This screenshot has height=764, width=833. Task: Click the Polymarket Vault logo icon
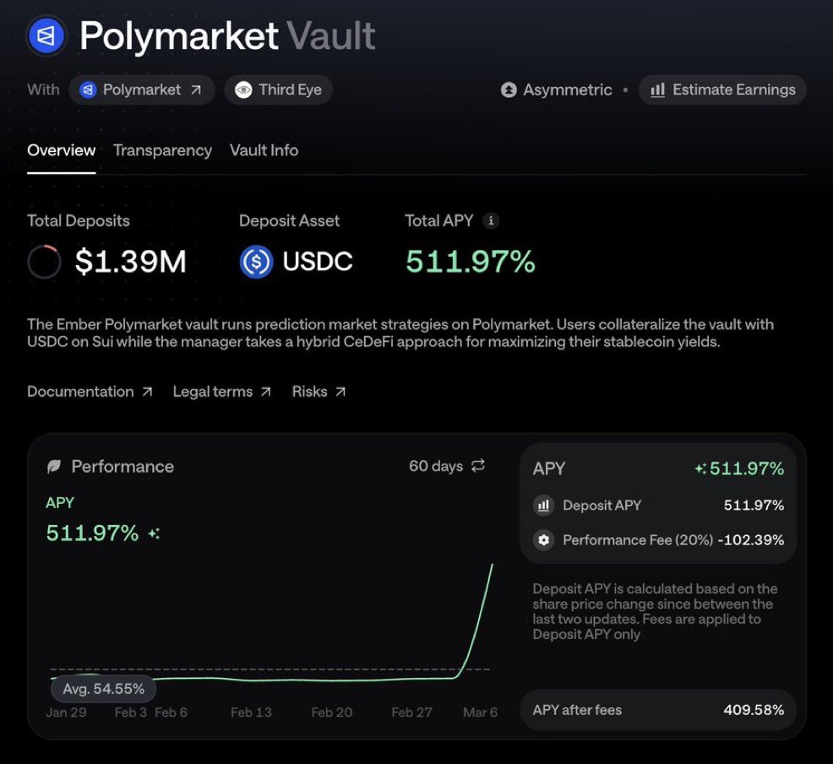(46, 36)
